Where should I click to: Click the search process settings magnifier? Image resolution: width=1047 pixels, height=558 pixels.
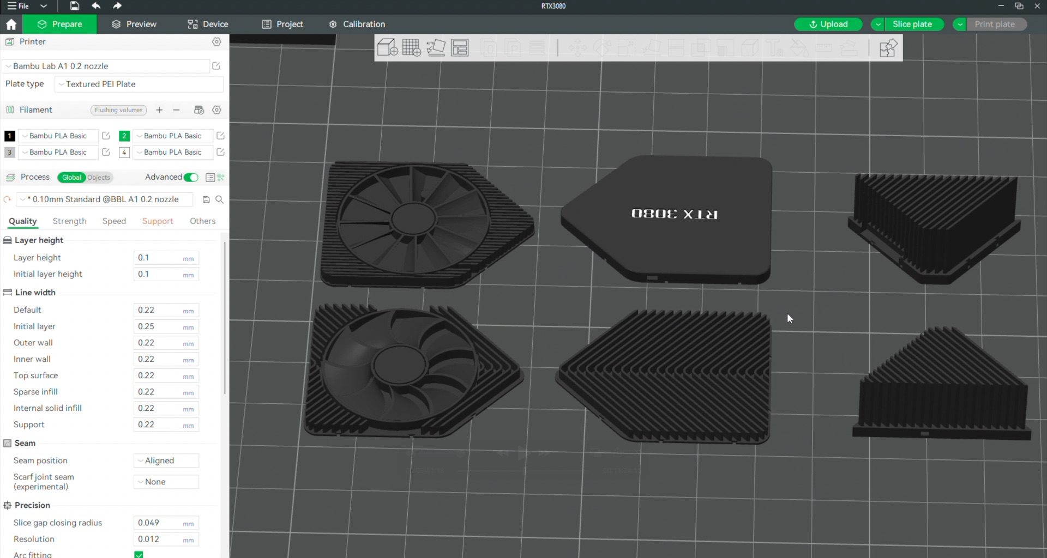coord(220,199)
